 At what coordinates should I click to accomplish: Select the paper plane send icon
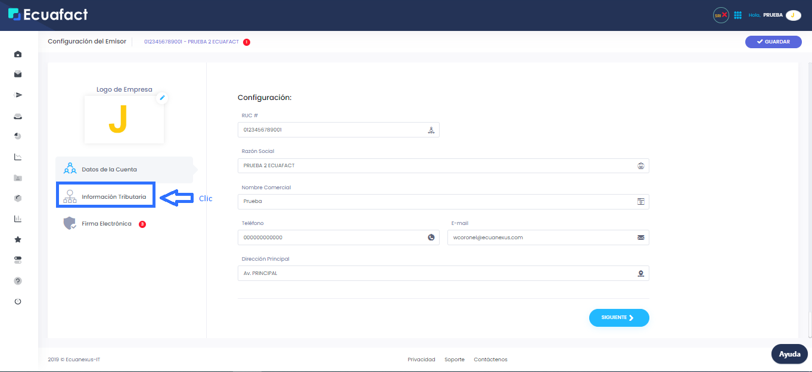(17, 95)
